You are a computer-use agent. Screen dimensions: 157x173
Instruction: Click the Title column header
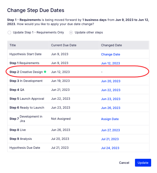(x=13, y=45)
